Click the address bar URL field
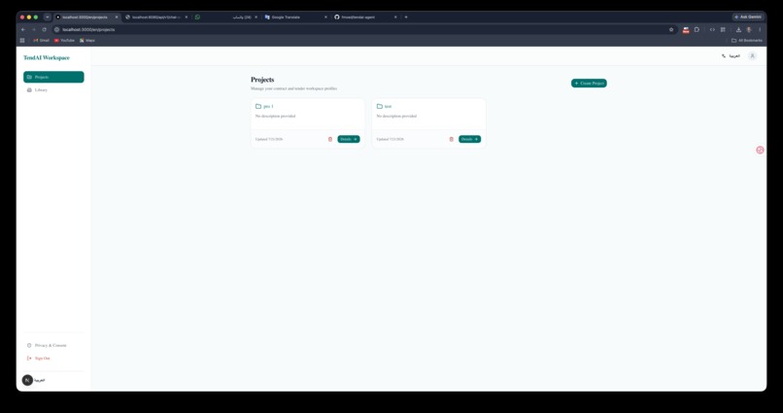783x413 pixels. tap(363, 29)
